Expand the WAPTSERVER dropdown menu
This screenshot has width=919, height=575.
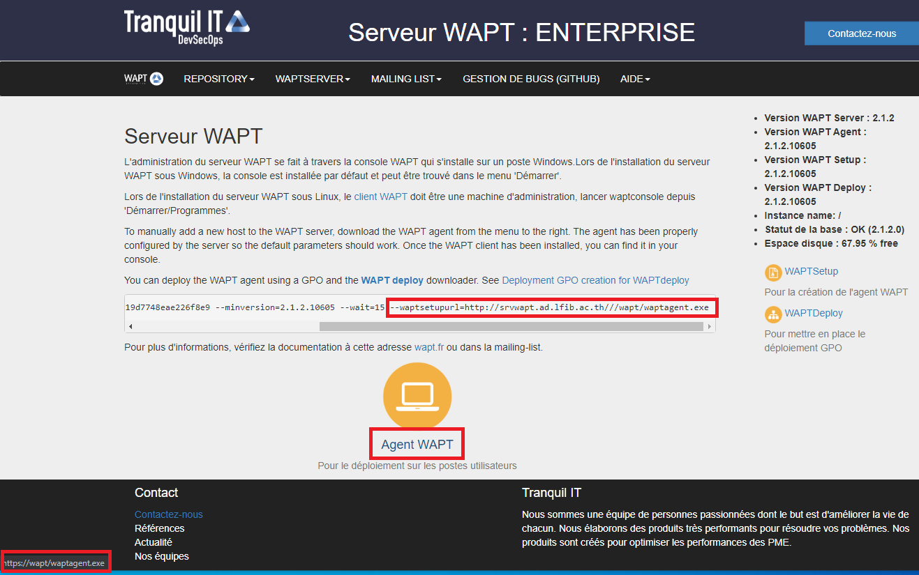[x=313, y=79]
